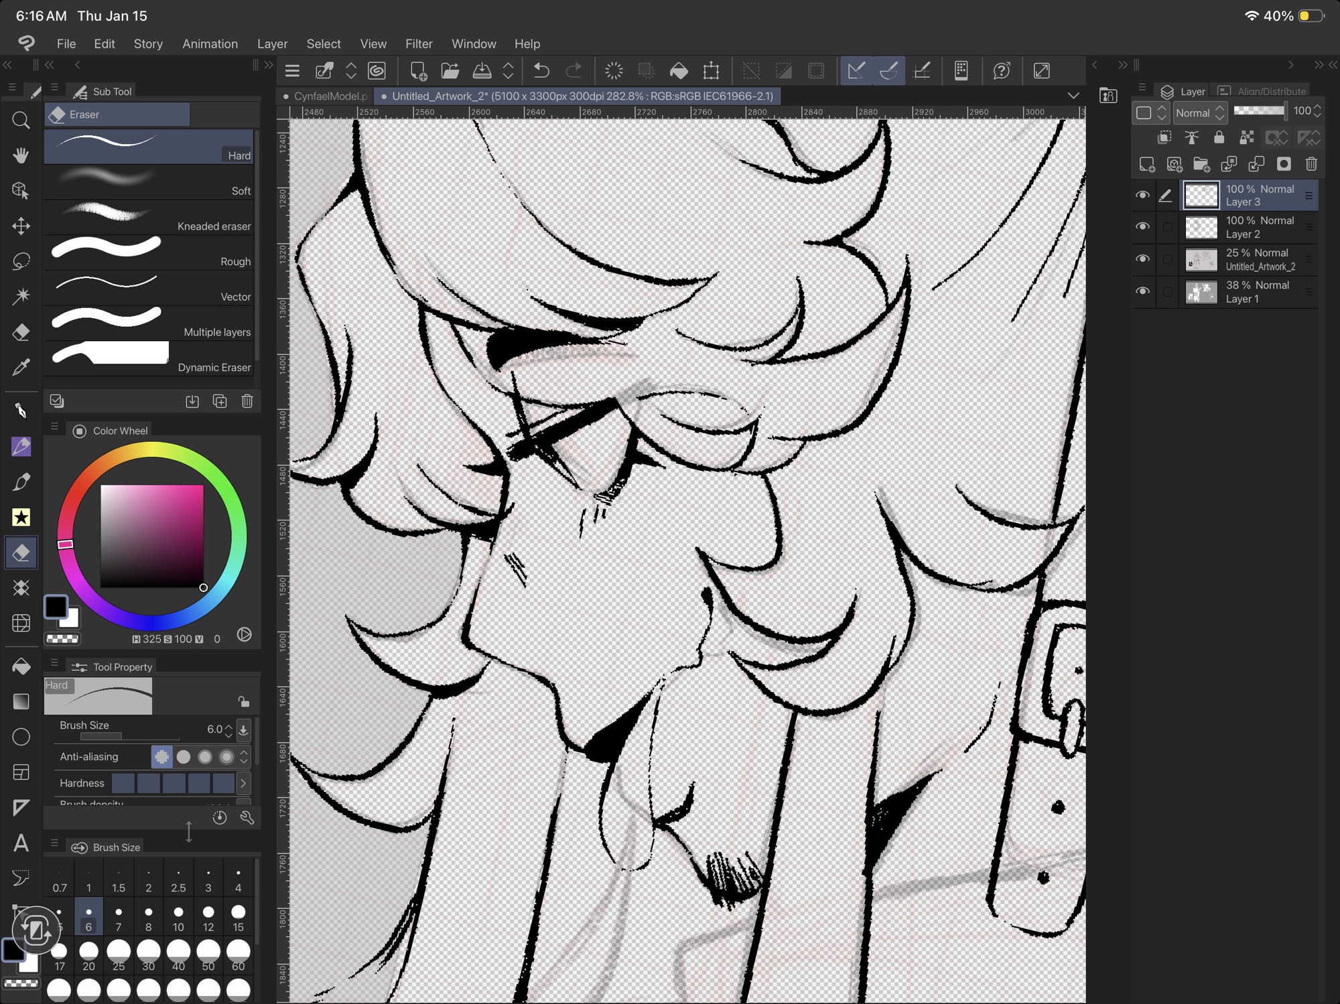The height and width of the screenshot is (1004, 1340).
Task: Click the Undo arrow in the command bar
Action: [541, 71]
